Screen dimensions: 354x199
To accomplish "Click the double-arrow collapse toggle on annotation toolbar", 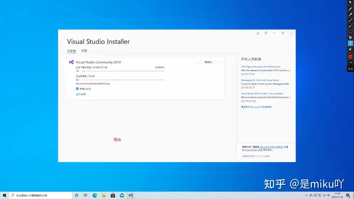I will tap(350, 69).
